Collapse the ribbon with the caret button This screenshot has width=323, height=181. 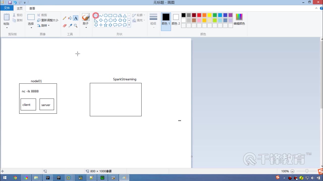pos(316,8)
